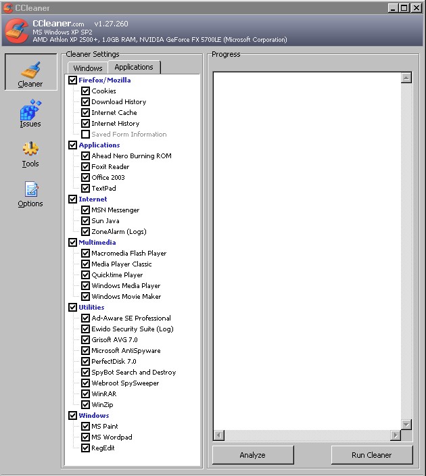Click progress pane scroll up arrow
Viewport: 426px width, 476px height.
[406, 78]
